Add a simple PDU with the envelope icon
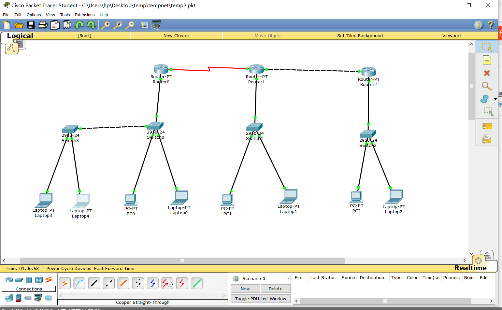 click(x=487, y=126)
